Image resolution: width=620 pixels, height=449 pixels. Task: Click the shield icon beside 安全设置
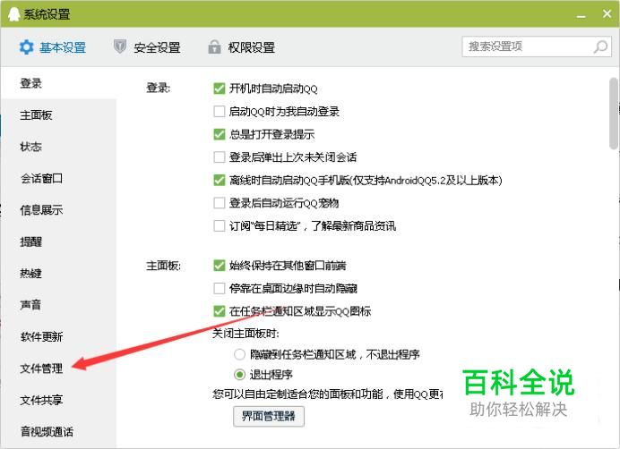click(120, 47)
